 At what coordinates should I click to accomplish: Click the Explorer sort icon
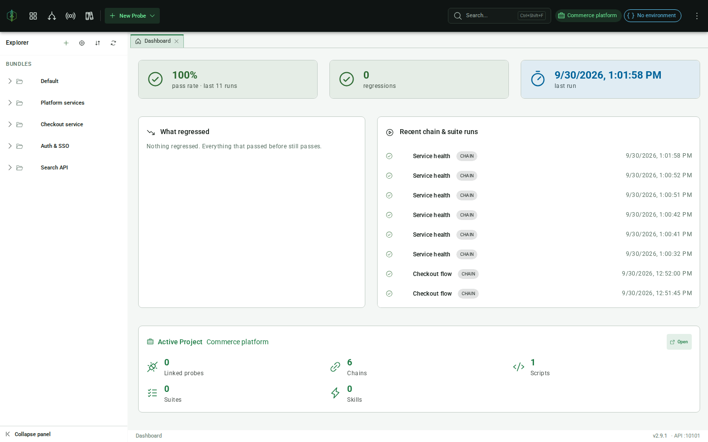coord(97,43)
